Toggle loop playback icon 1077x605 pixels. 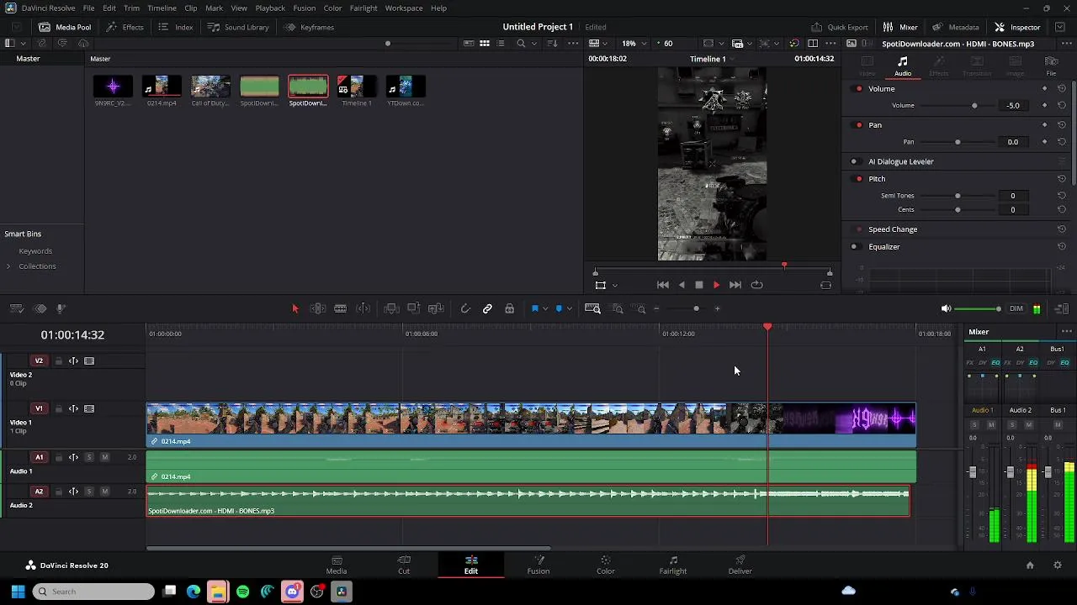click(756, 285)
